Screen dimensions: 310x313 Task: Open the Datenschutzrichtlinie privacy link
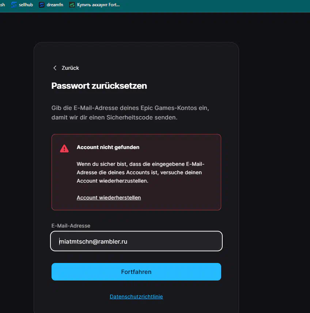(x=136, y=297)
